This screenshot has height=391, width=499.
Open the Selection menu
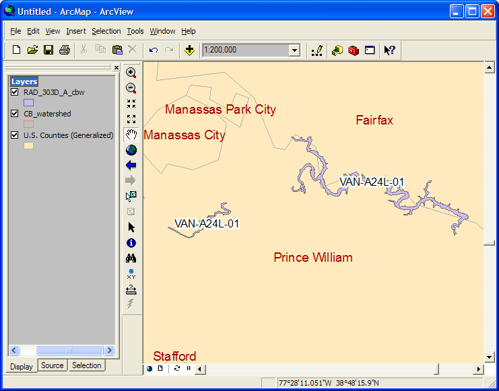click(106, 31)
